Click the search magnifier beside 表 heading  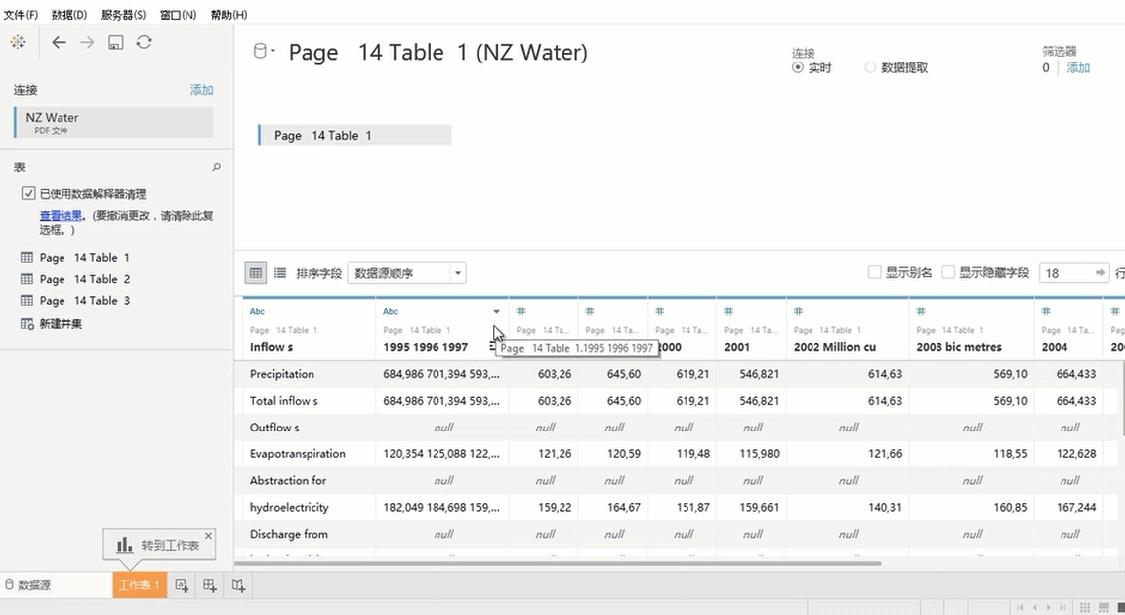217,167
